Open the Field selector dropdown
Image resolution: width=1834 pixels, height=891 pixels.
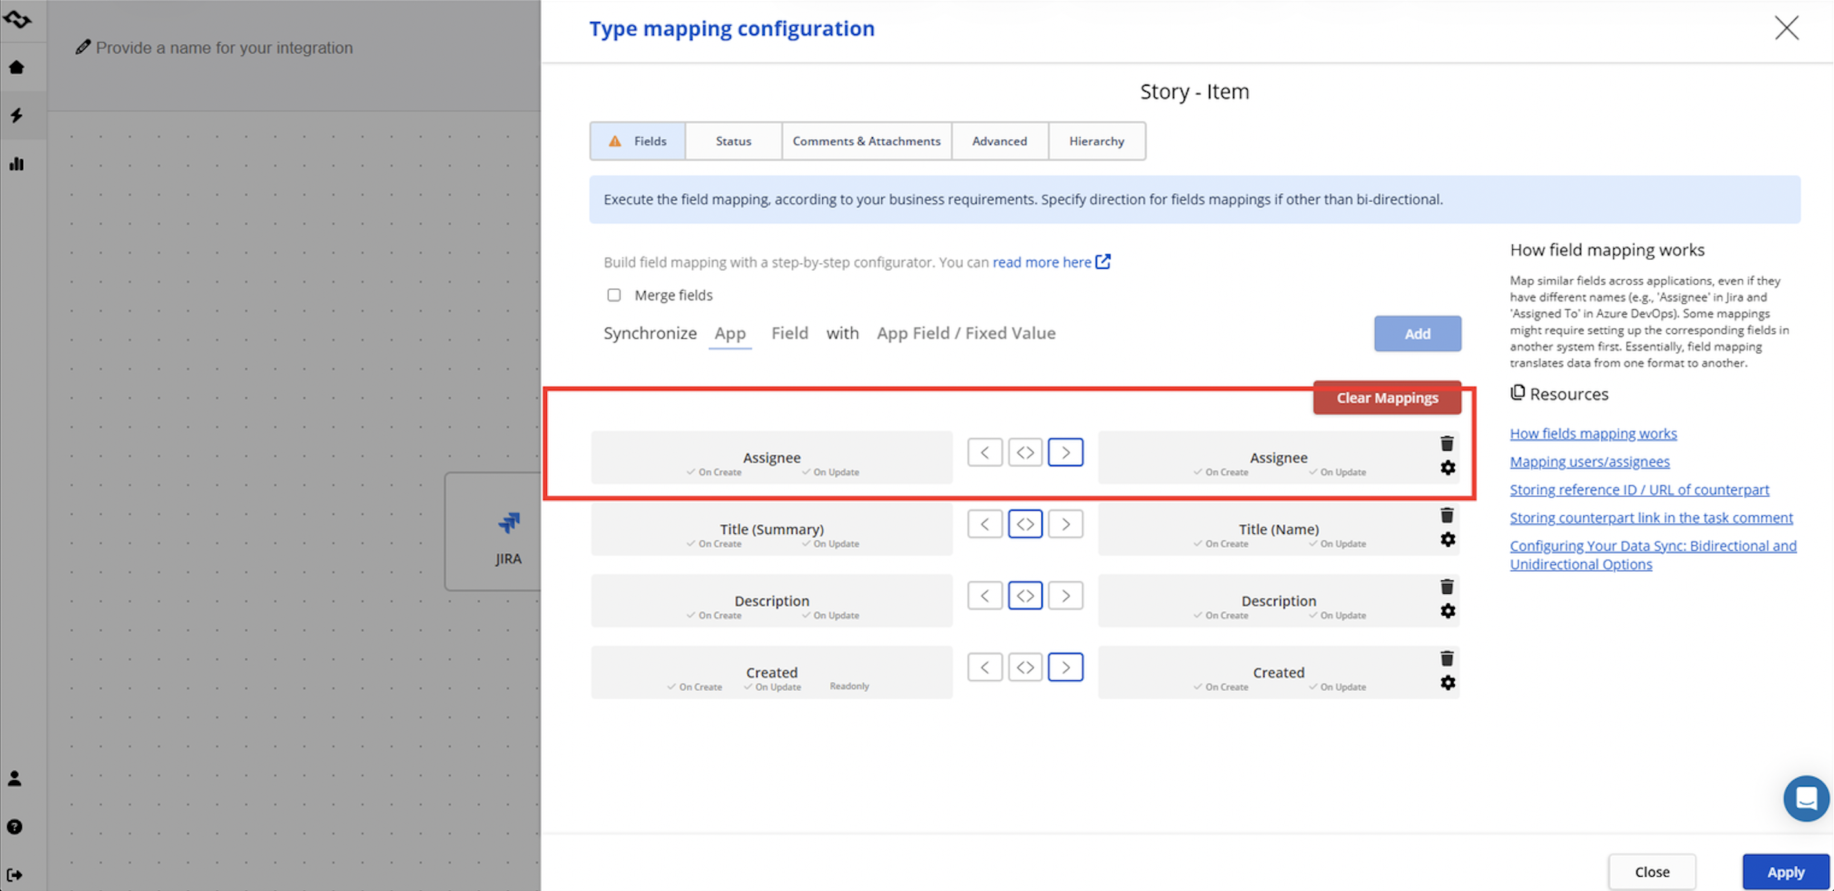click(x=789, y=333)
